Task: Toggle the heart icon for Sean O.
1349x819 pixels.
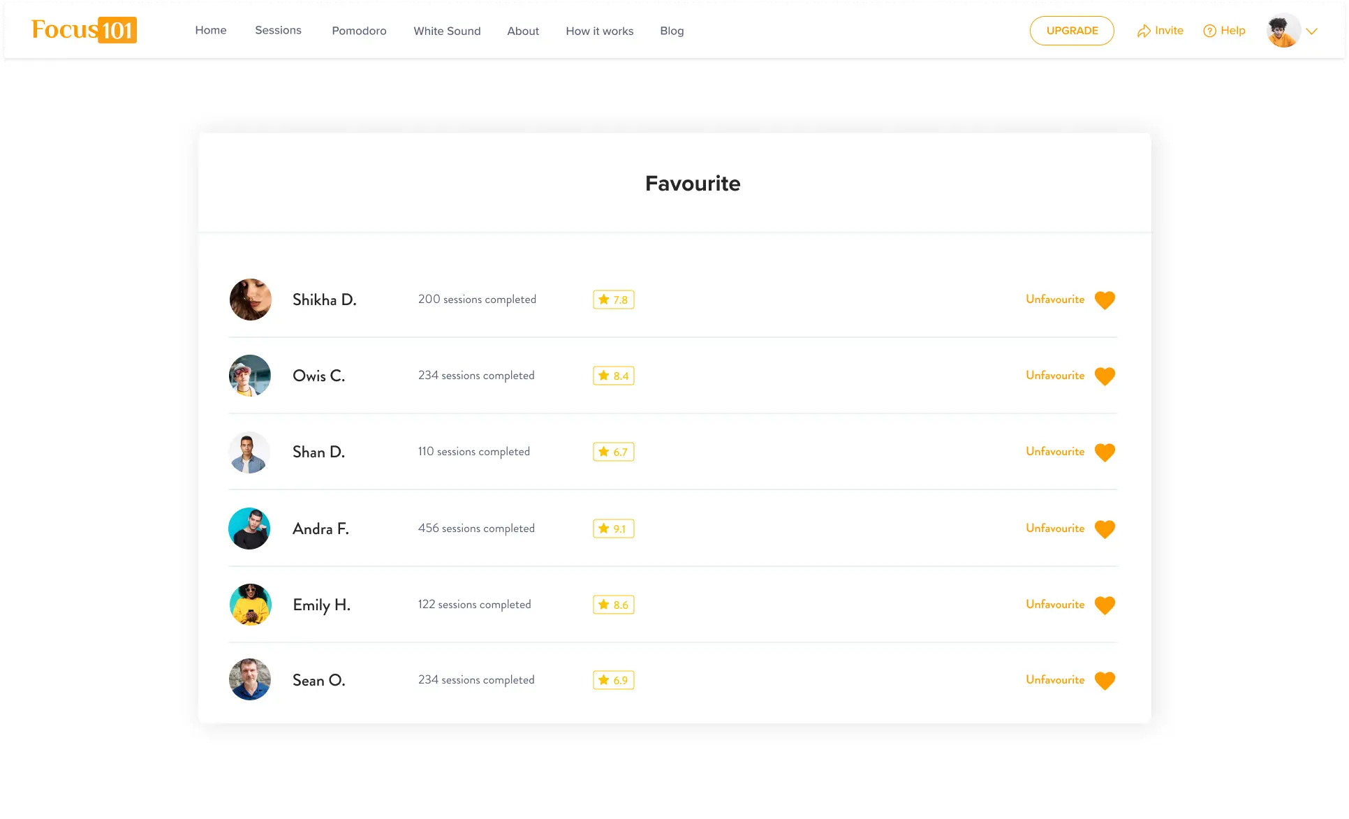Action: (x=1104, y=680)
